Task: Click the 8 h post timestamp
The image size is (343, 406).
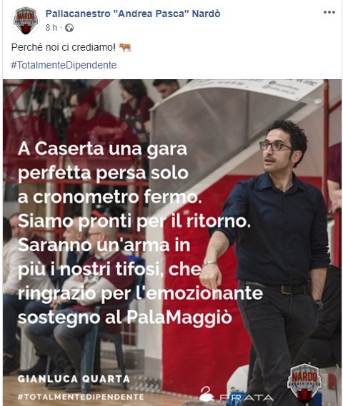Action: click(51, 27)
